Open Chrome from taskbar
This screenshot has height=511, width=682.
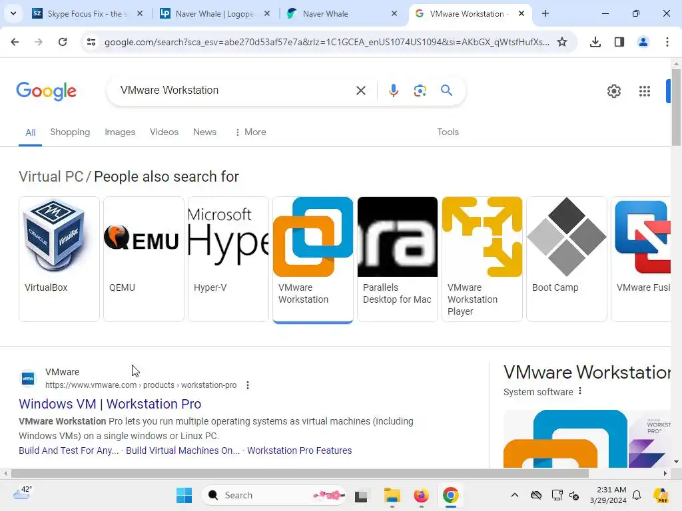pos(451,495)
